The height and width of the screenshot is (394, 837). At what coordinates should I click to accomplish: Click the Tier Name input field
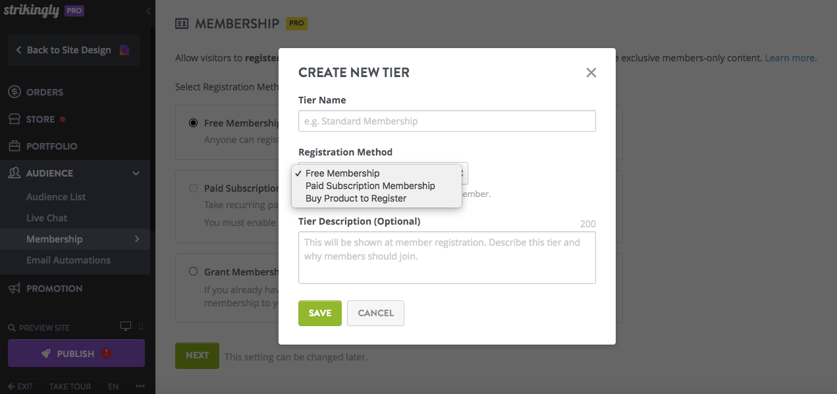446,121
